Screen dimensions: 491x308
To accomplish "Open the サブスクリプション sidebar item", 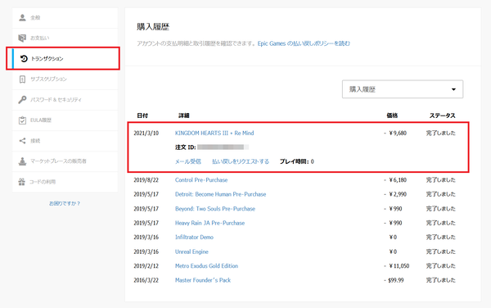I will [x=65, y=79].
